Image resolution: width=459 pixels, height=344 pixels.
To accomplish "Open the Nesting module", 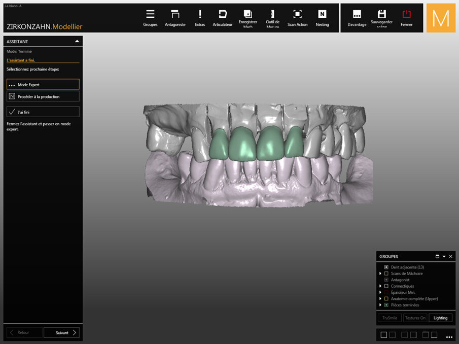I will [323, 17].
